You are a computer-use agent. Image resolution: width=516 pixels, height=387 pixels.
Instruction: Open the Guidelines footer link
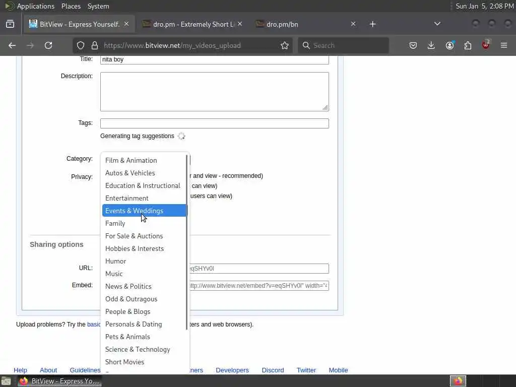tap(85, 370)
